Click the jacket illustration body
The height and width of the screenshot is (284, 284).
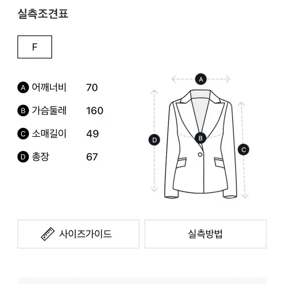point(201,144)
